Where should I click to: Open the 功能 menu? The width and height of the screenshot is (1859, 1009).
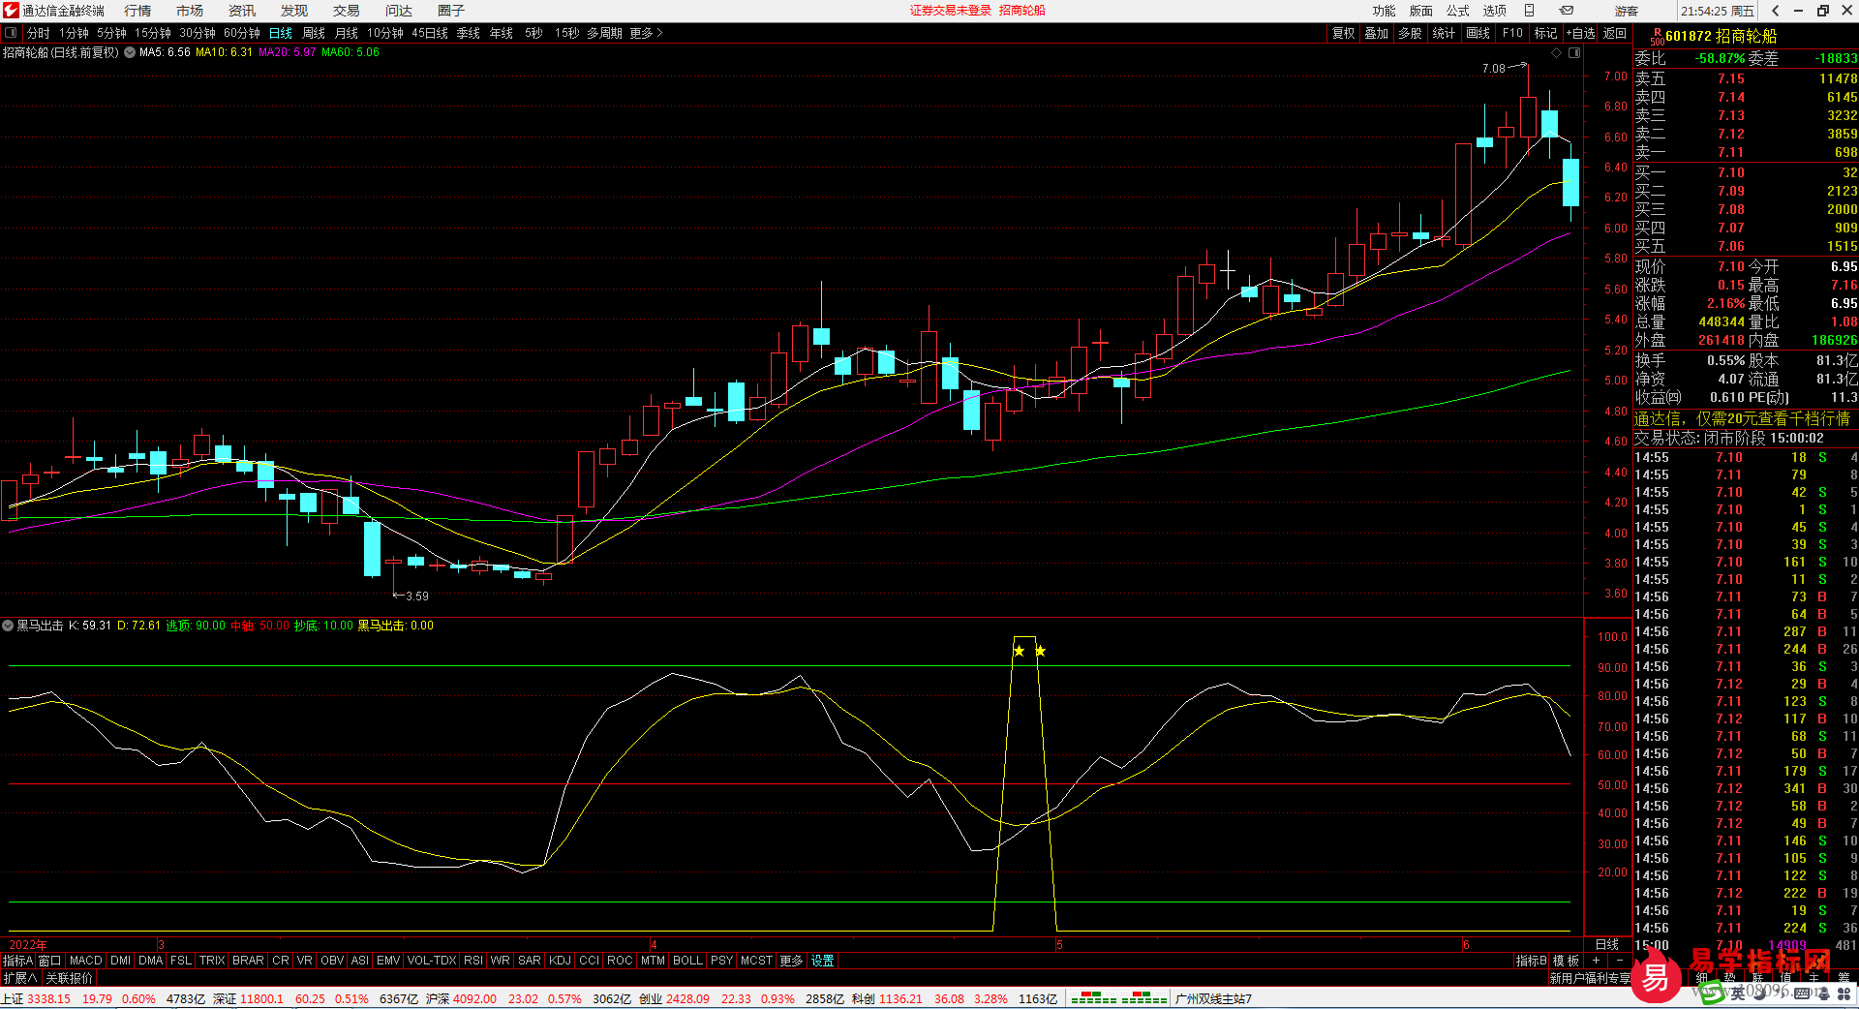click(1385, 11)
